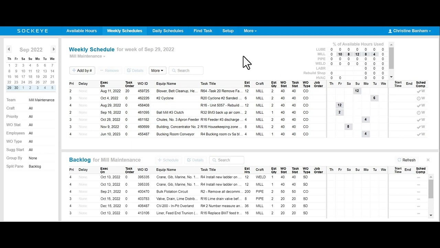
Task: Open the Setup menu item
Action: (x=228, y=31)
